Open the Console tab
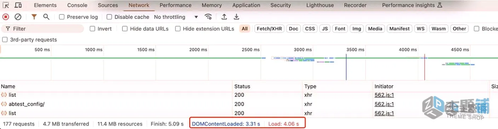The width and height of the screenshot is (498, 129). [77, 5]
